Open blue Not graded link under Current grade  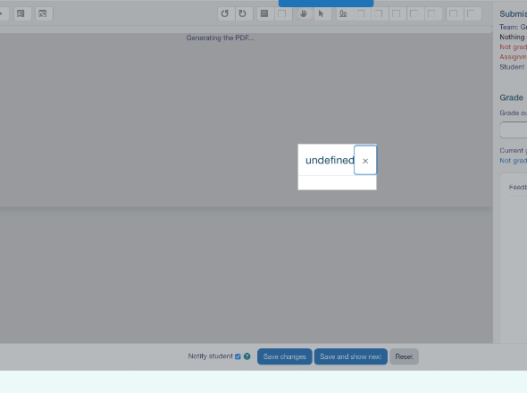coord(514,161)
